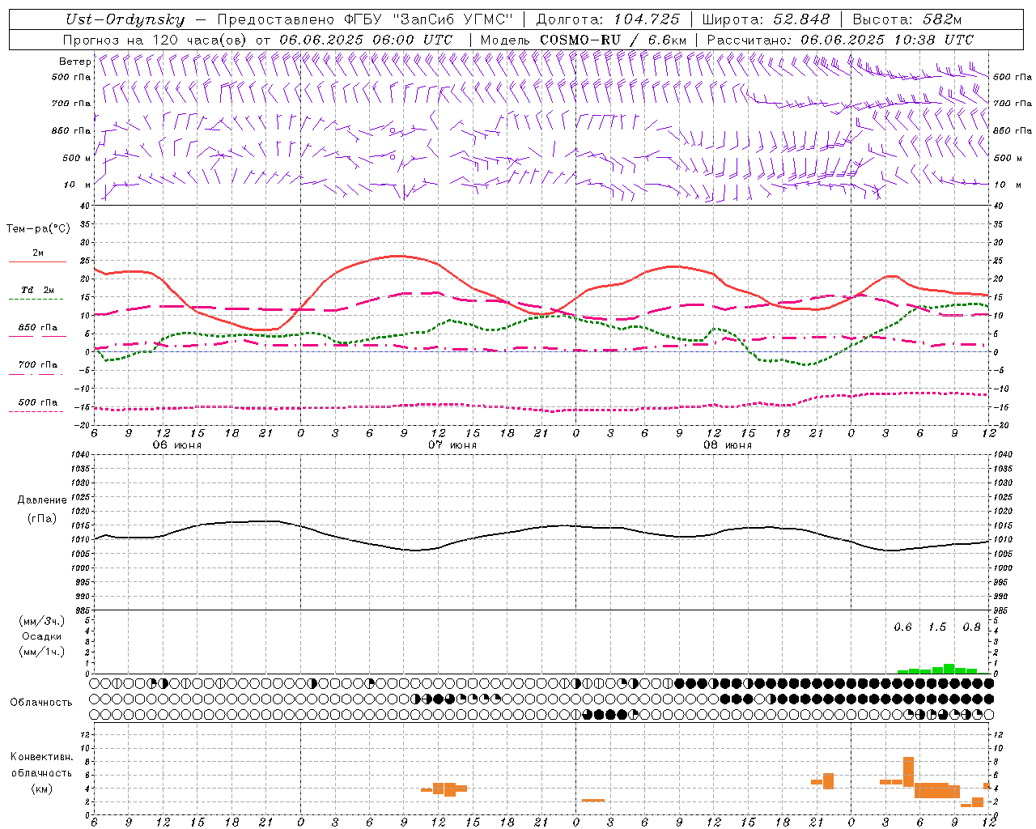The image size is (1036, 829).
Task: Click the tallest orange convective cloud bar
Action: pyautogui.click(x=908, y=772)
